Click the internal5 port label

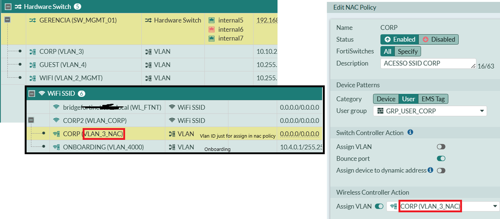coord(231,20)
